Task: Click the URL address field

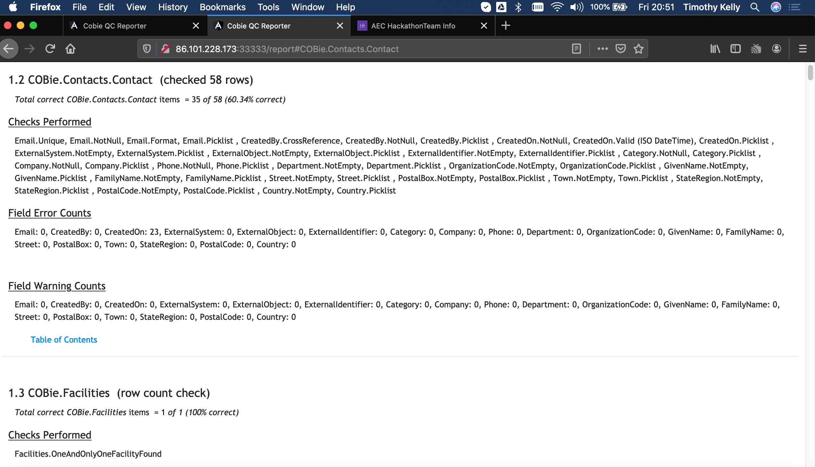Action: coord(353,49)
